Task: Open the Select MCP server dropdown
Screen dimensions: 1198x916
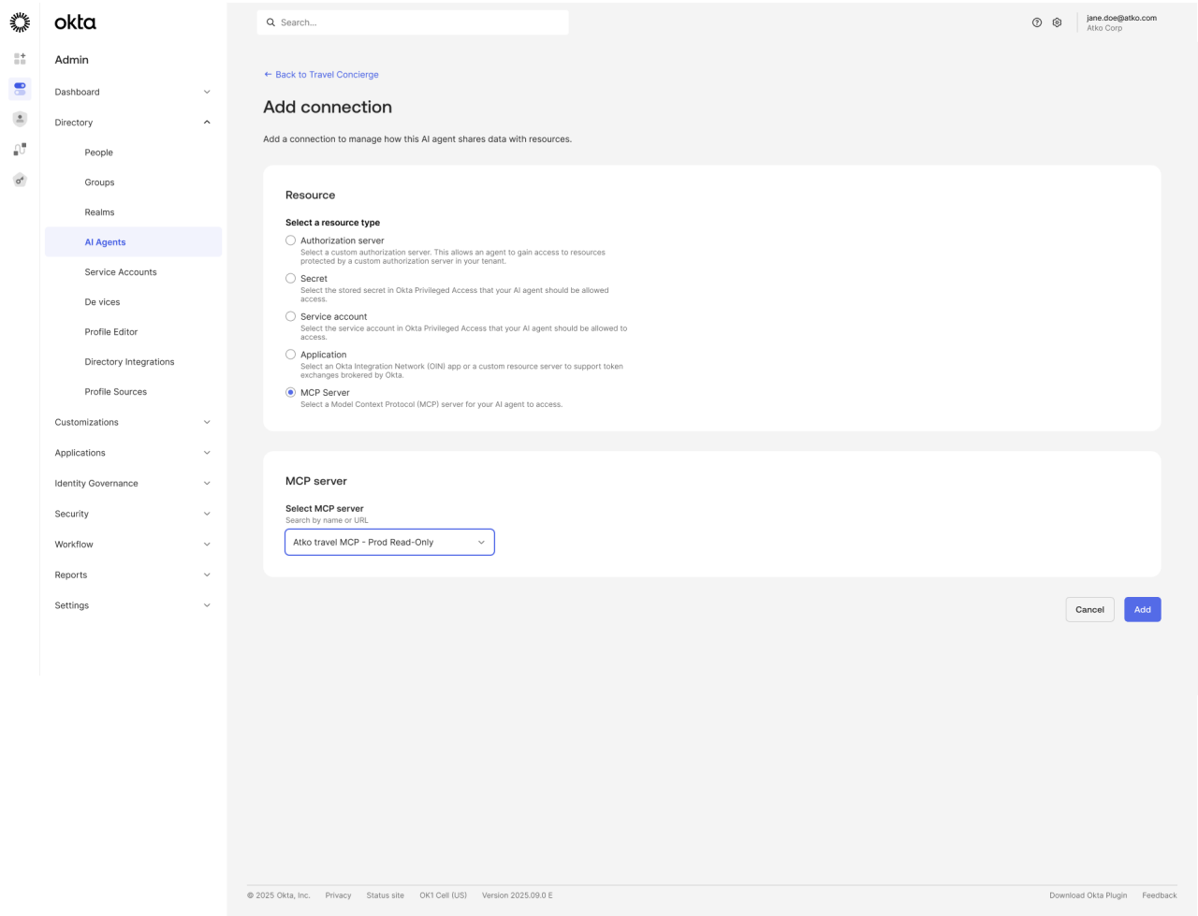Action: [x=389, y=542]
